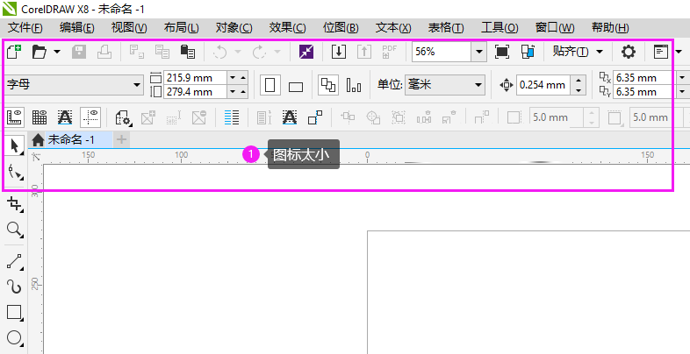Image resolution: width=690 pixels, height=354 pixels.
Task: Click the Open folder icon
Action: (40, 52)
